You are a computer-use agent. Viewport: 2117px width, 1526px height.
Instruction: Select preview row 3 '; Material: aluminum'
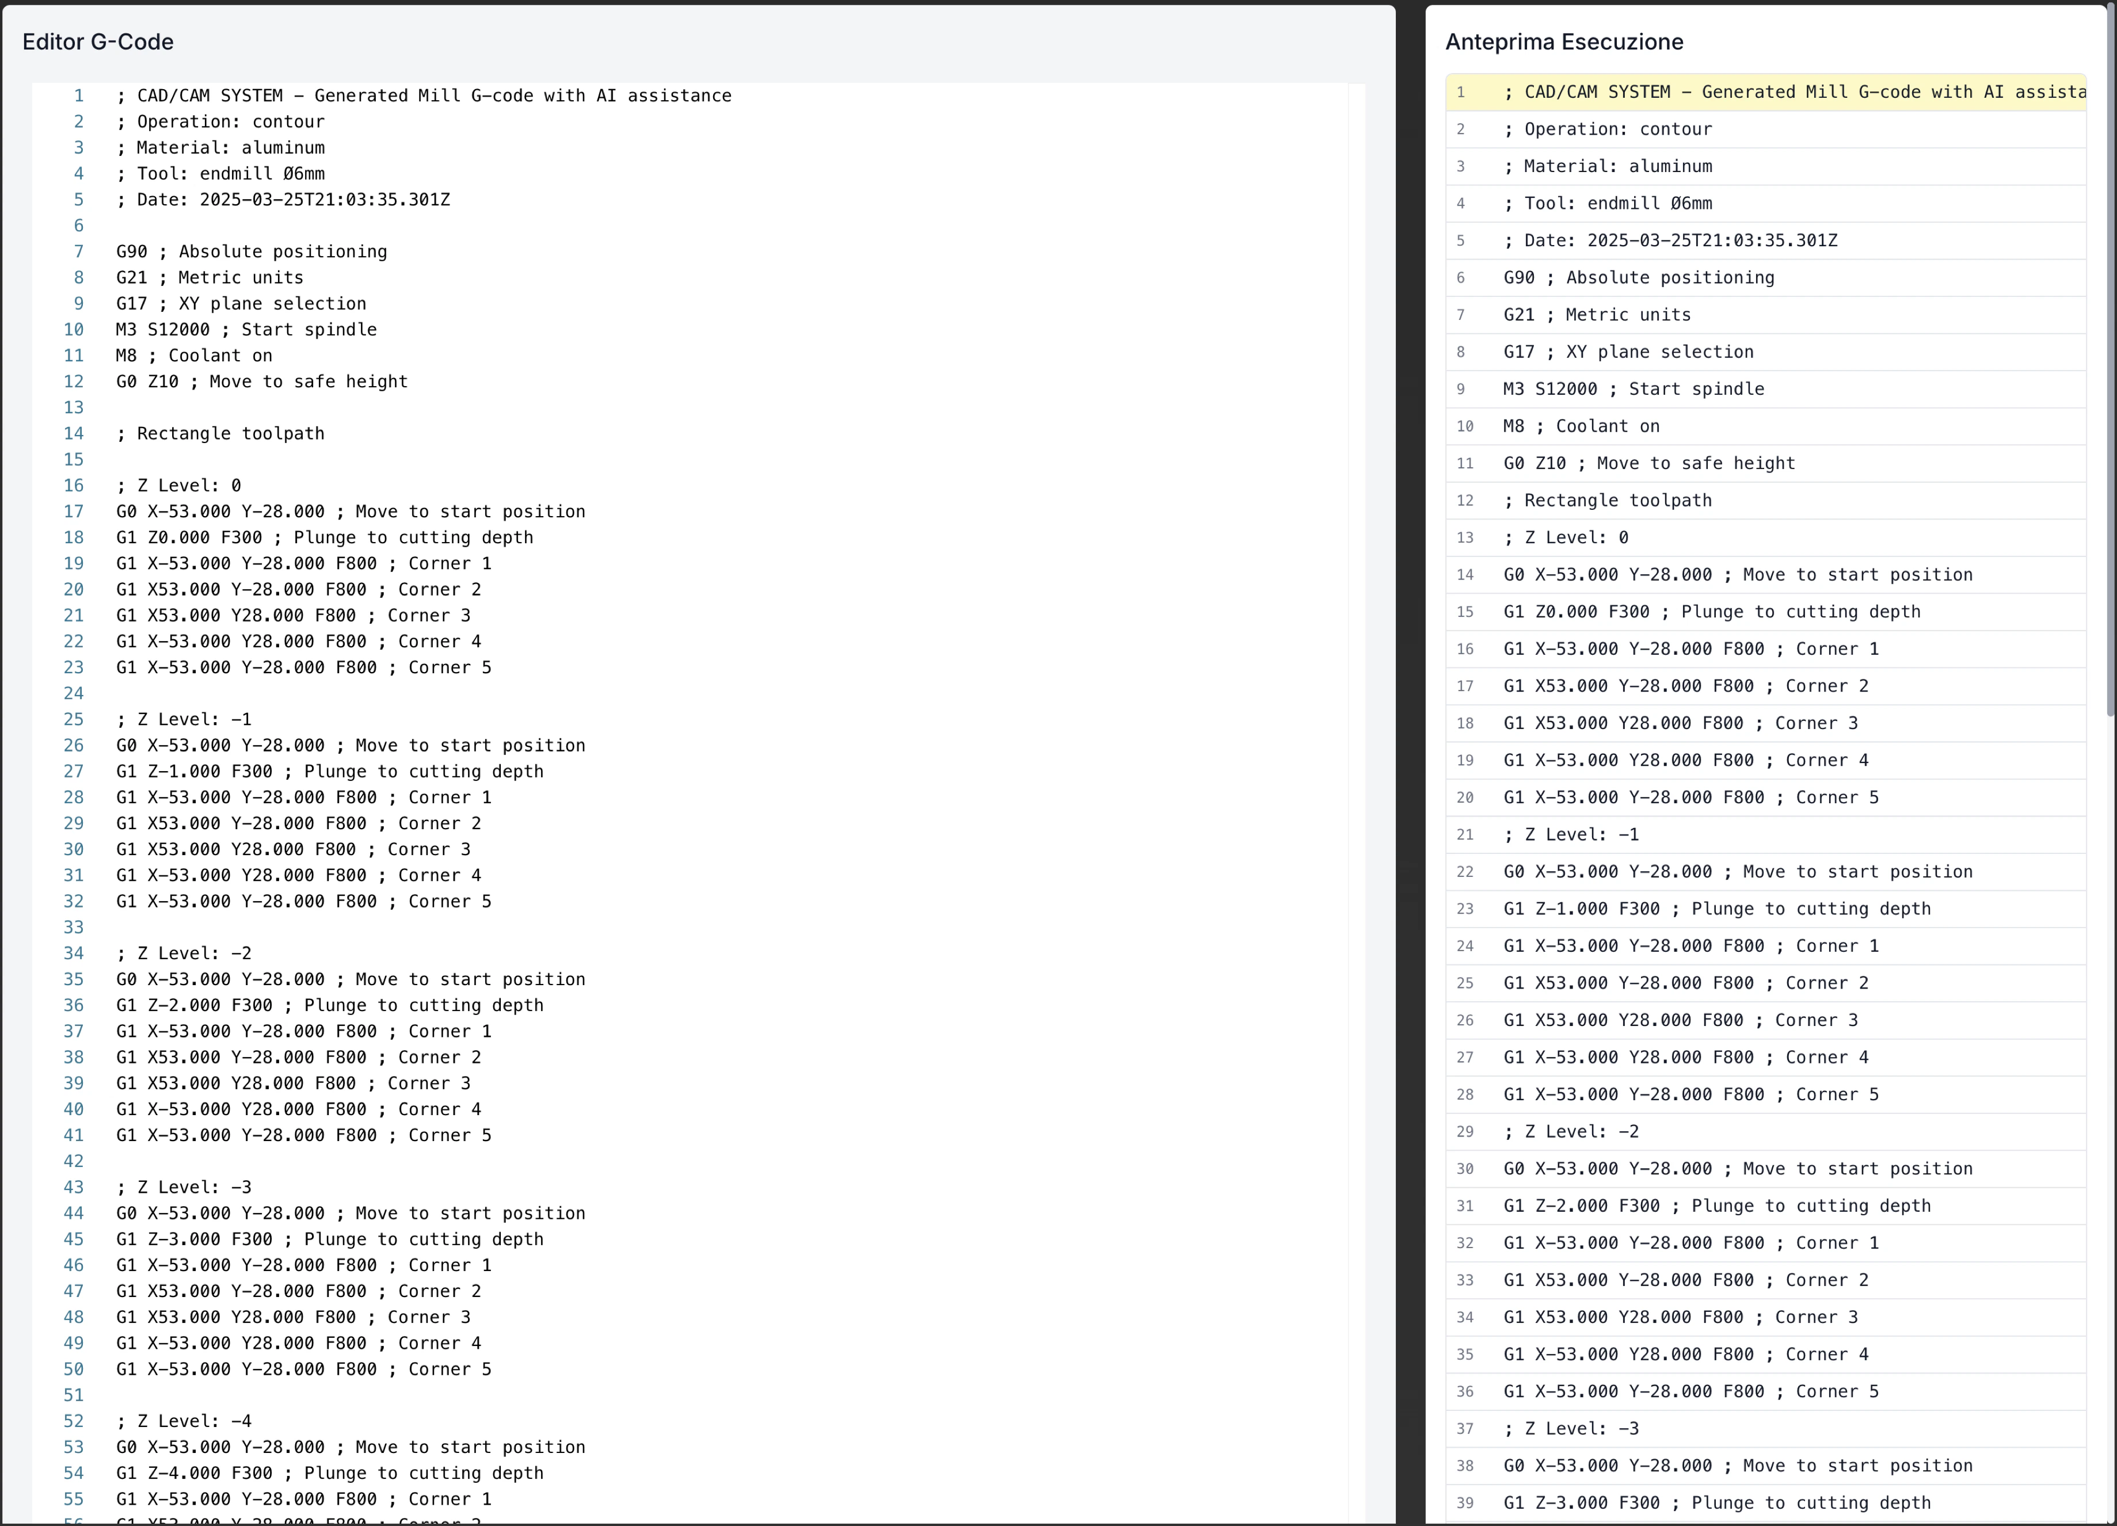[1765, 166]
